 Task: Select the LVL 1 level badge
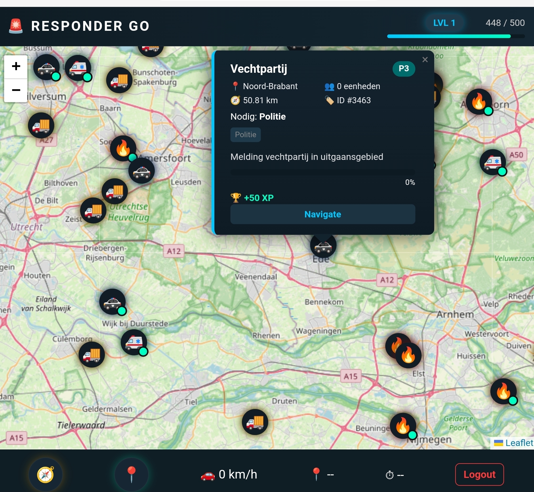[444, 23]
